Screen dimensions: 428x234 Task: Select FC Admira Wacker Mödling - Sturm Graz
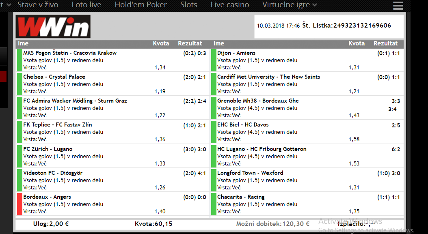[75, 101]
